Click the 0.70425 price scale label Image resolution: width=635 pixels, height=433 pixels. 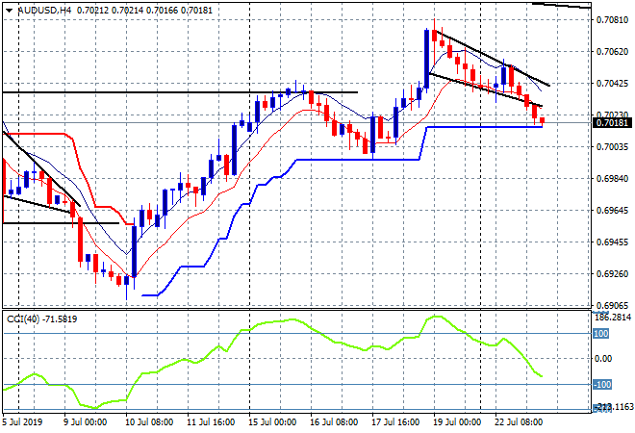612,84
